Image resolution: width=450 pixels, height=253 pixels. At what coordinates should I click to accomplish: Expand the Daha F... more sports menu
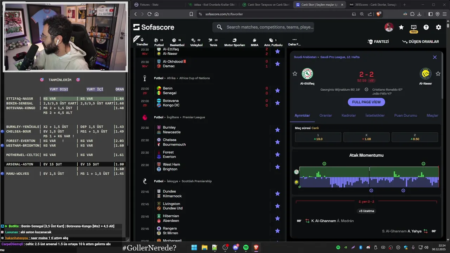pos(294,42)
